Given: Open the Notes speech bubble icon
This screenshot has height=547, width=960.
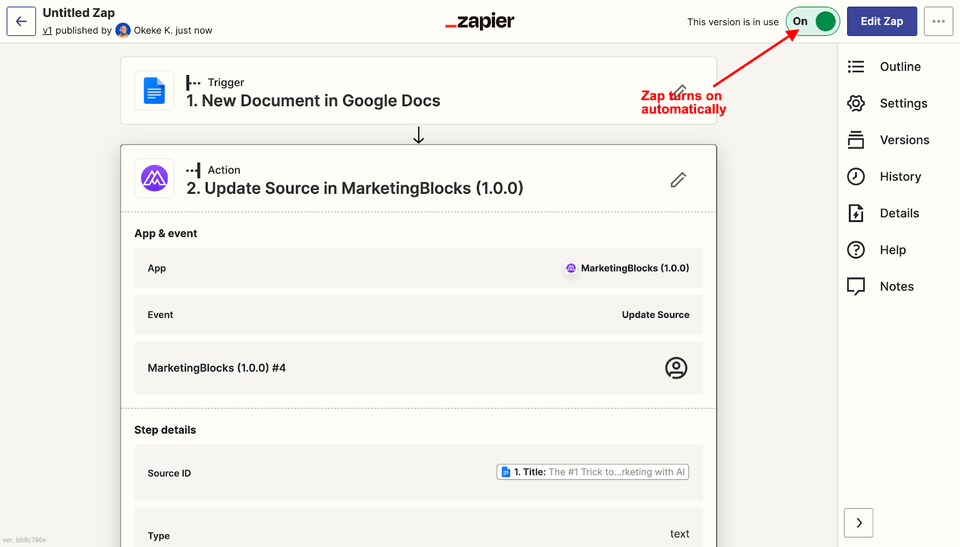Looking at the screenshot, I should click(x=856, y=287).
